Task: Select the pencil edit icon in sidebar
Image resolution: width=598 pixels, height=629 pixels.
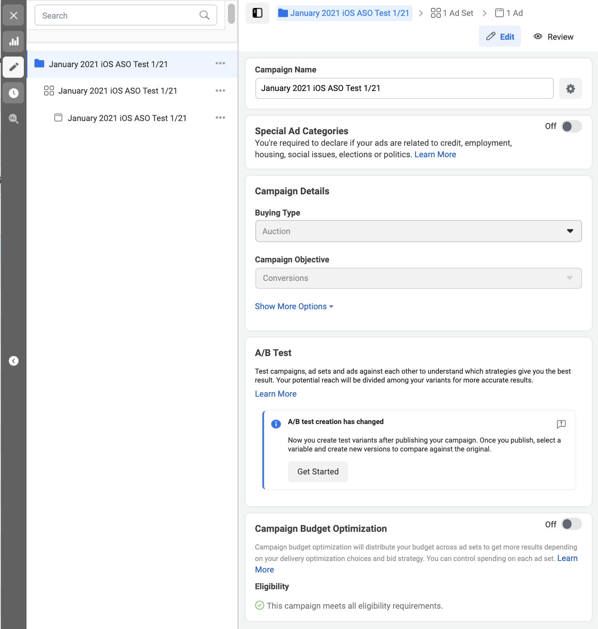Action: tap(13, 67)
